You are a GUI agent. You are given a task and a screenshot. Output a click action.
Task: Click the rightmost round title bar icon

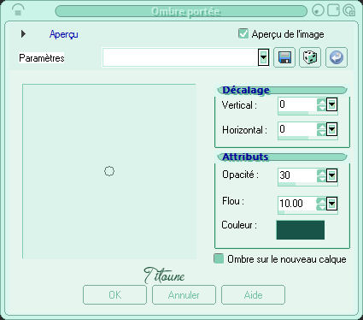(349, 10)
